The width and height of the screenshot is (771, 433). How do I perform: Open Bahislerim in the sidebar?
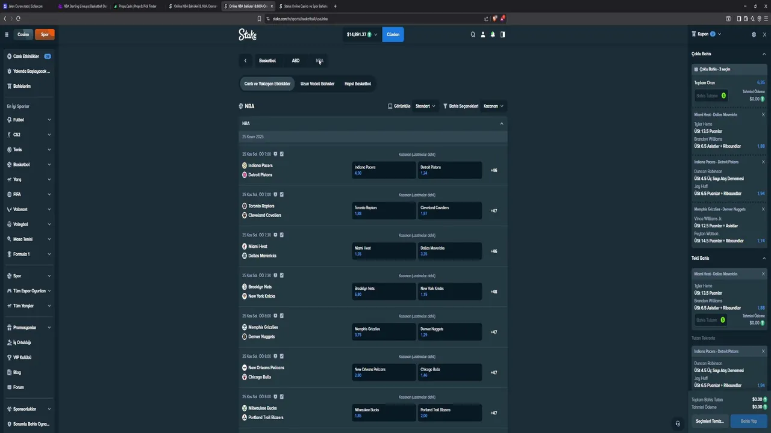pyautogui.click(x=29, y=86)
